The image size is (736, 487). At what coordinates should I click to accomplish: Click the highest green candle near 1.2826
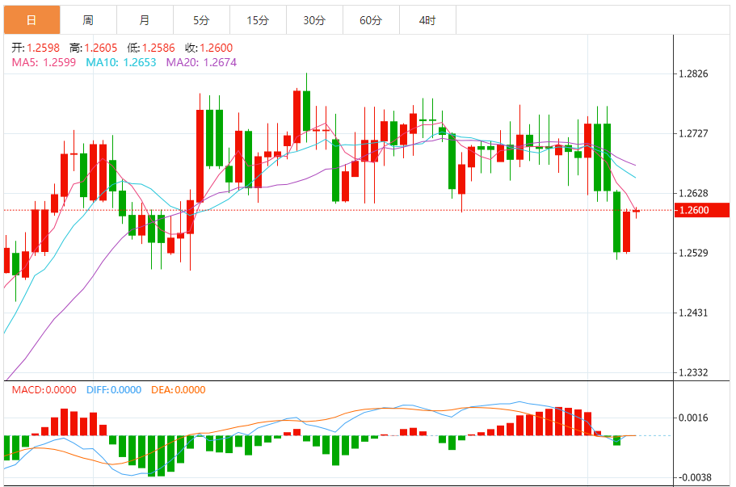(306, 111)
